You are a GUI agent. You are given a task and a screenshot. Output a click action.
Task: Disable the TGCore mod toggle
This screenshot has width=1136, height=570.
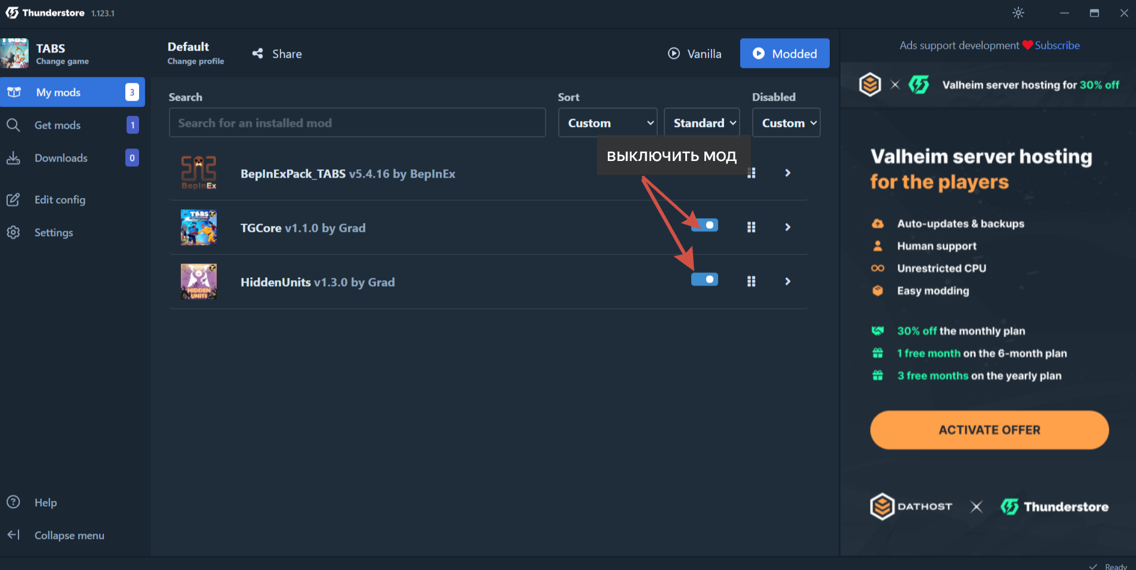(704, 225)
